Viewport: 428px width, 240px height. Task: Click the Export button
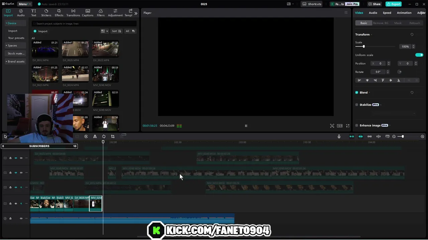(x=394, y=4)
